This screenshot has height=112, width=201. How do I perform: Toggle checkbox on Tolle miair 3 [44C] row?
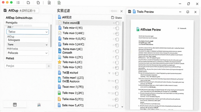tap(117, 34)
